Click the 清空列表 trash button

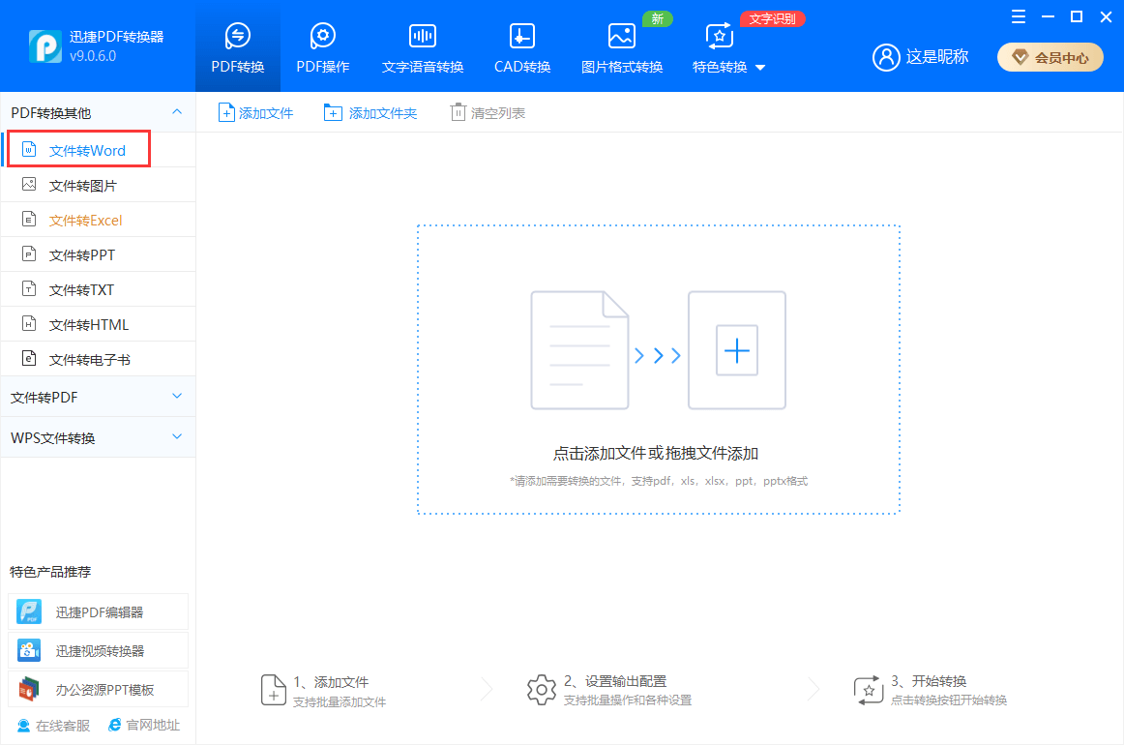click(x=488, y=112)
